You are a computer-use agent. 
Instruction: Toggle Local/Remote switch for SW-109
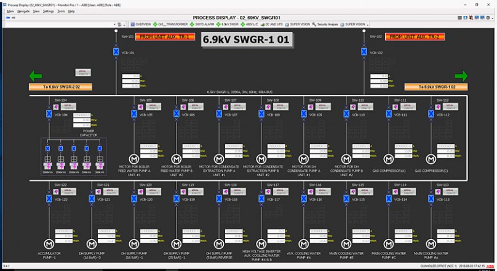coord(323,107)
